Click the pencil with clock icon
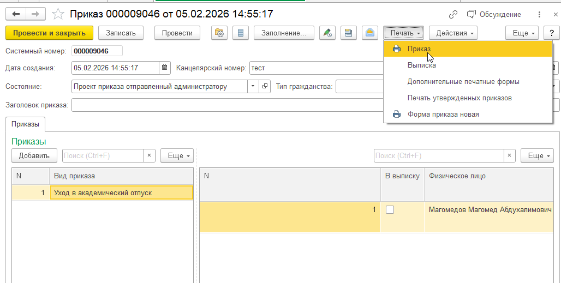This screenshot has width=561, height=283. (x=327, y=33)
